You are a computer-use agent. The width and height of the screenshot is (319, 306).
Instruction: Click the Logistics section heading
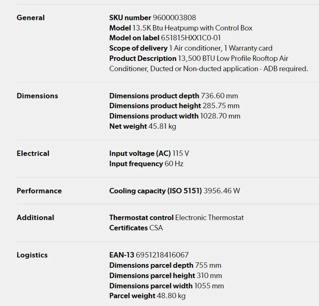pos(32,255)
